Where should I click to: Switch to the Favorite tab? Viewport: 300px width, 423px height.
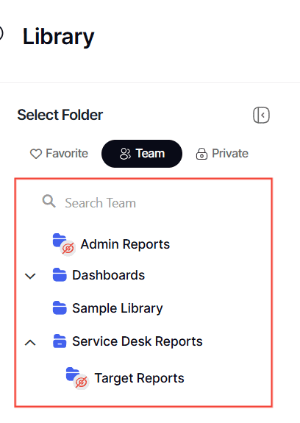coord(59,154)
